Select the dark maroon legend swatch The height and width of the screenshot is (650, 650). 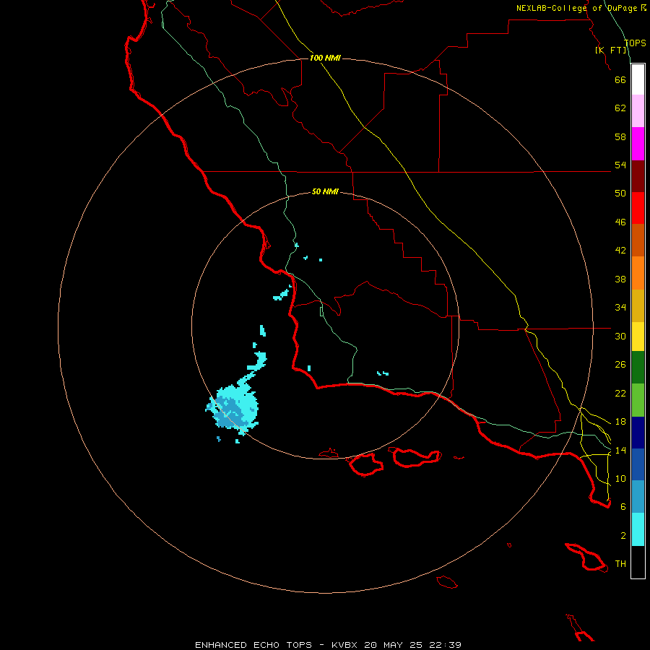(638, 176)
